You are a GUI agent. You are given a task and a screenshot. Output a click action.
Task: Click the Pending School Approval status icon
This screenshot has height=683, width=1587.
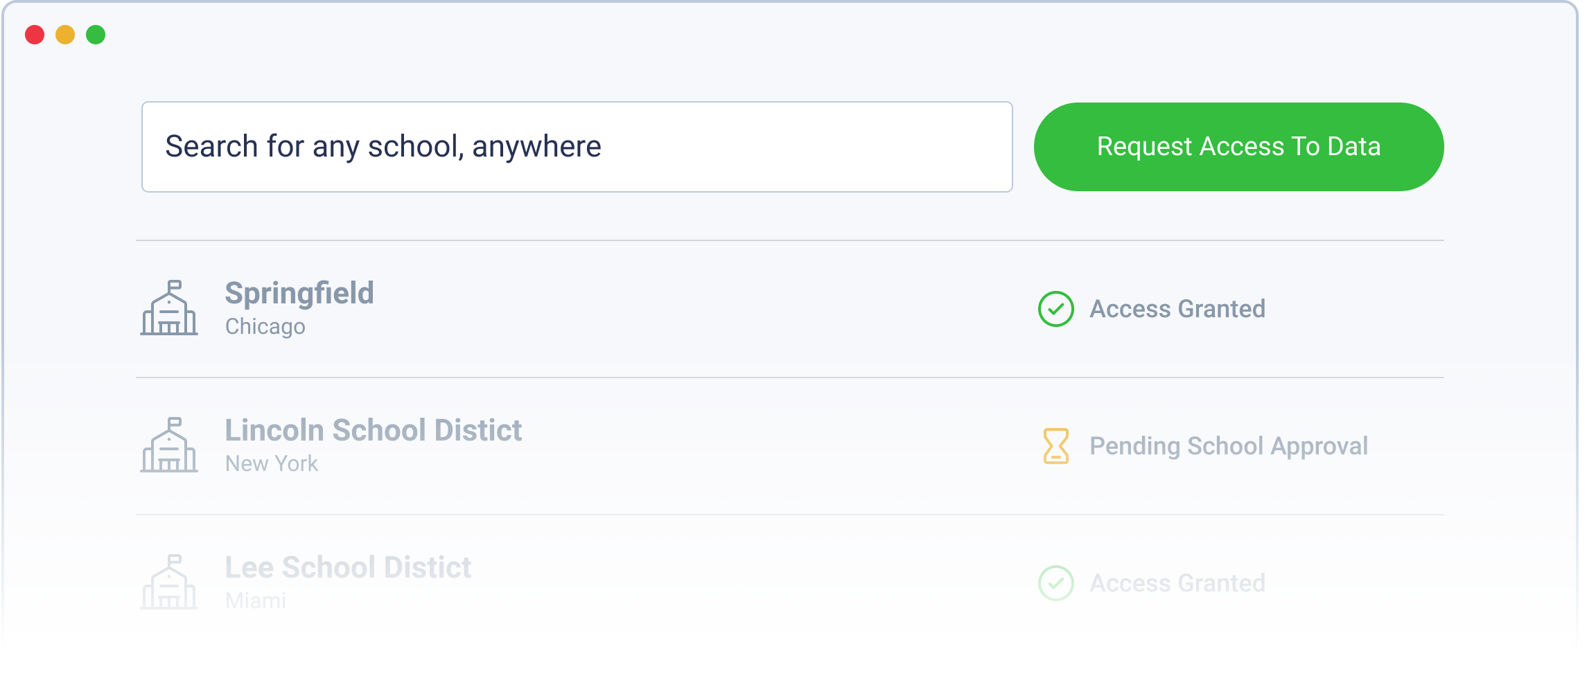tap(1056, 446)
